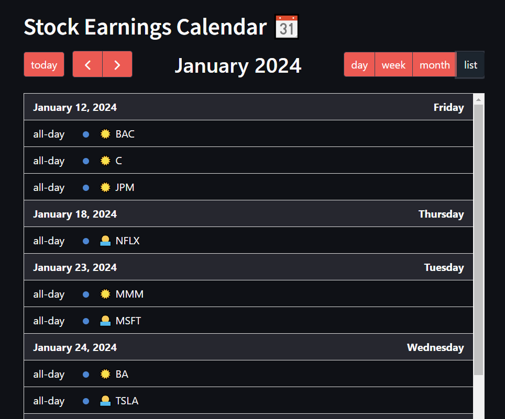Viewport: 505px width, 419px height.
Task: Click the Wednesday weekday label
Action: pyautogui.click(x=435, y=348)
